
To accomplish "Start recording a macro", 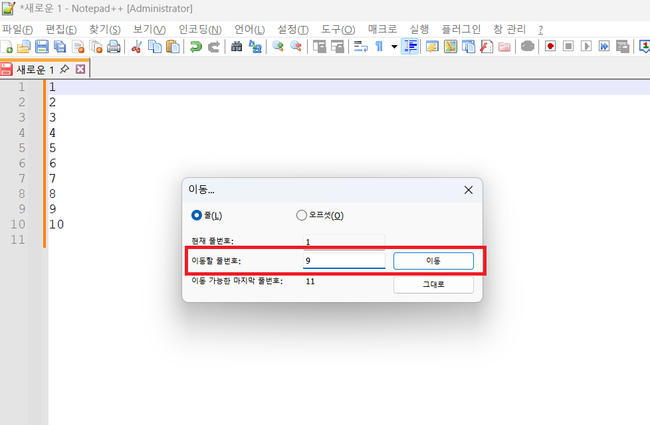I will tap(550, 46).
